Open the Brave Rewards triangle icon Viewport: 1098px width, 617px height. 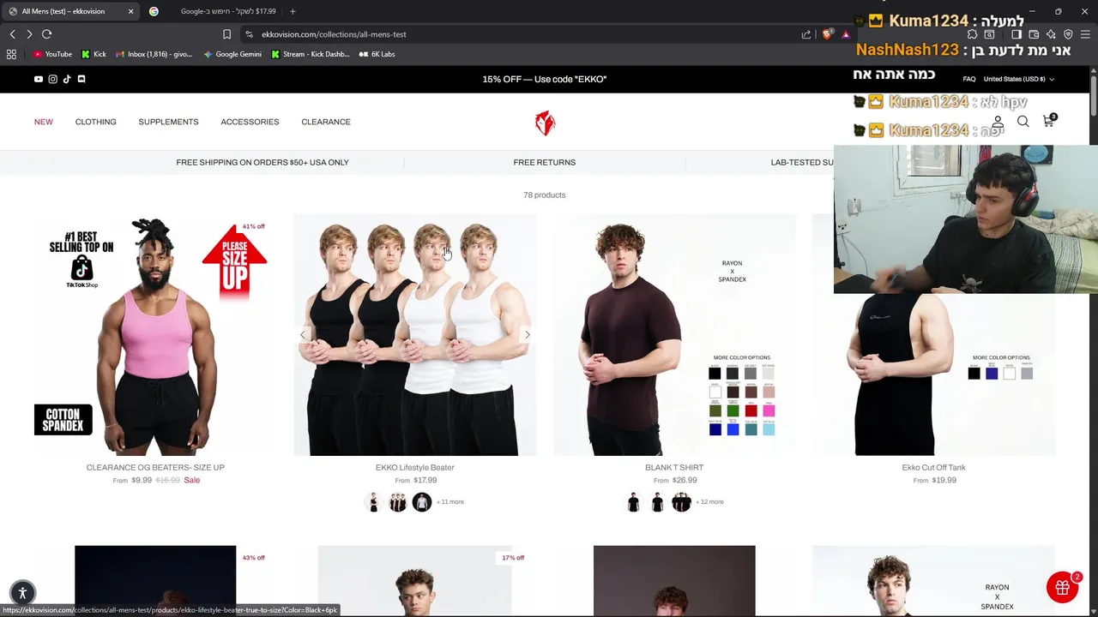tap(846, 34)
